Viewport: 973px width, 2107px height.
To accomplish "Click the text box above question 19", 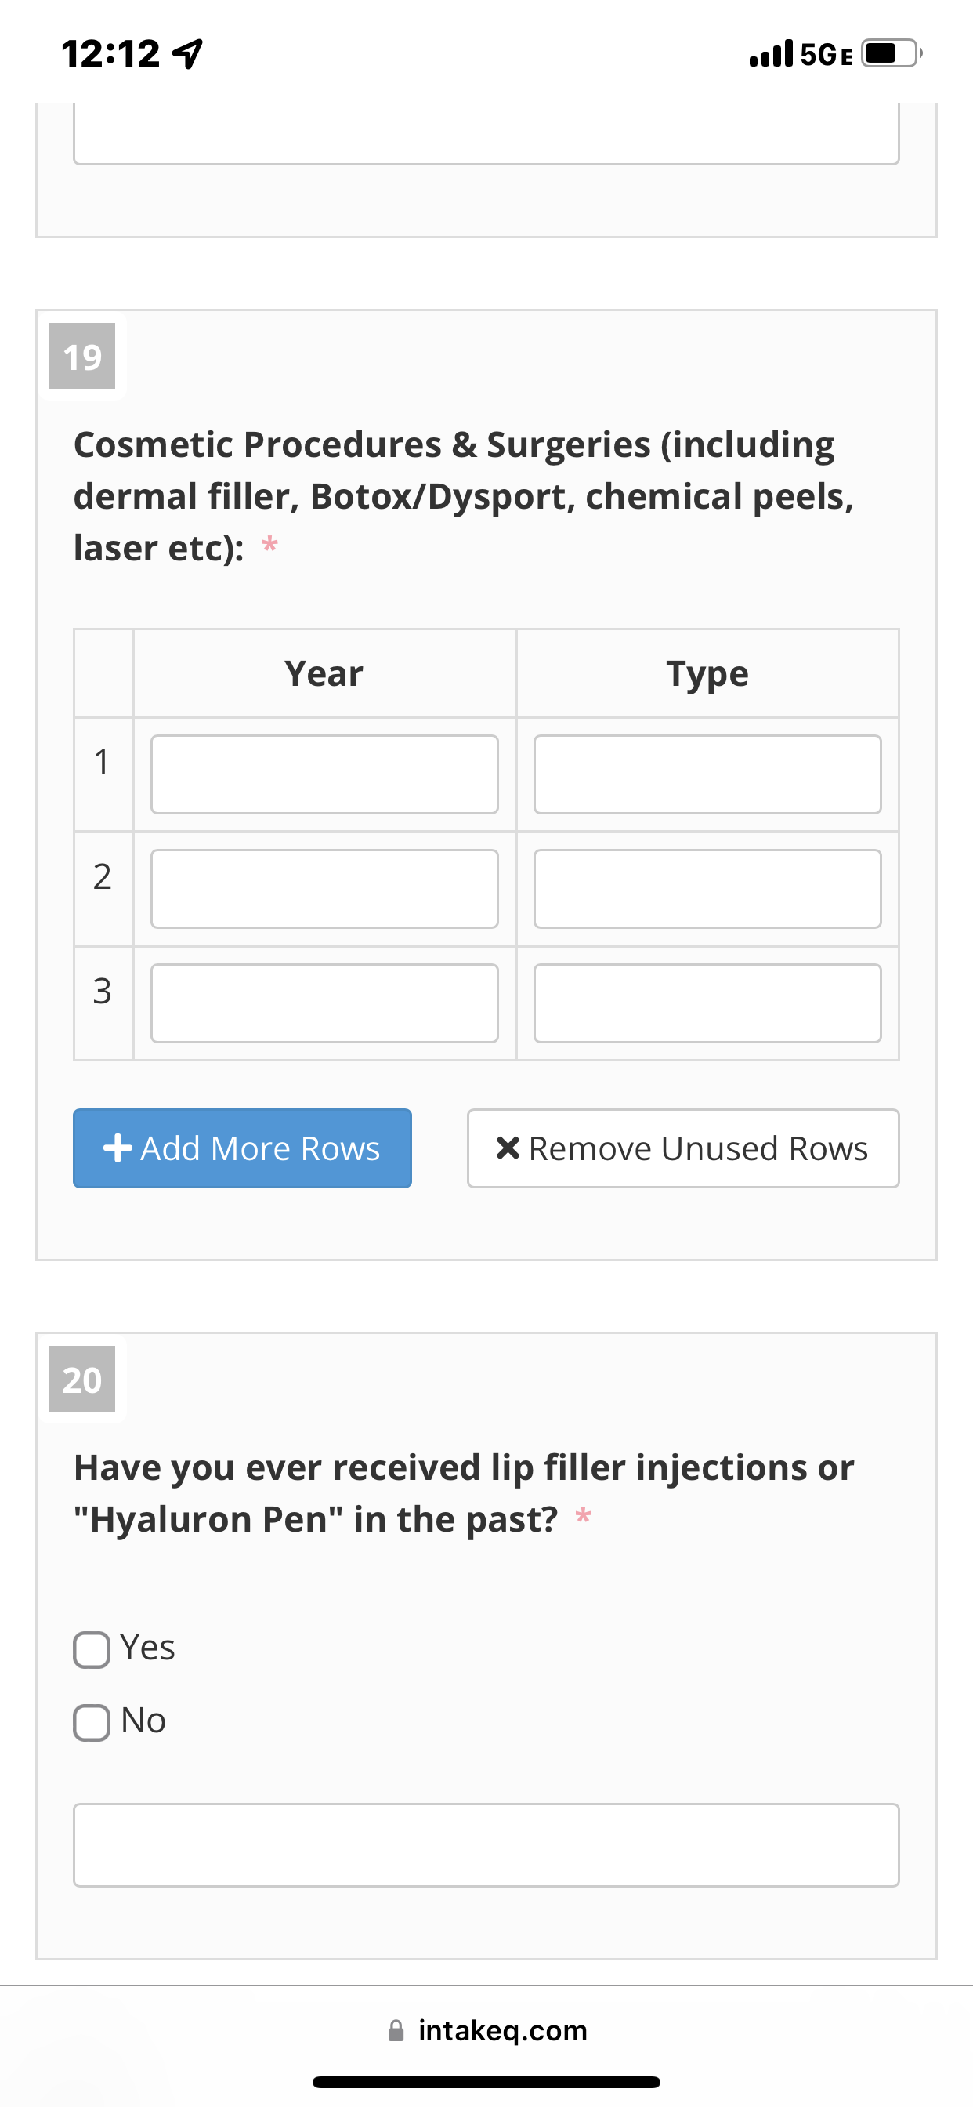I will [486, 133].
